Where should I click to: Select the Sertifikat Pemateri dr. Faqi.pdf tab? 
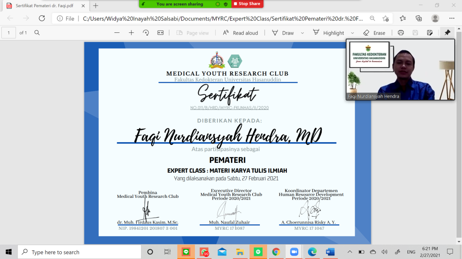(45, 5)
